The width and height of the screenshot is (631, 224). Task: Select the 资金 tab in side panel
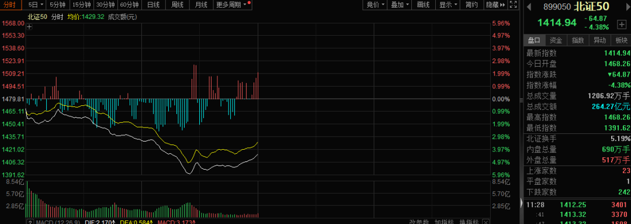[x=556, y=40]
